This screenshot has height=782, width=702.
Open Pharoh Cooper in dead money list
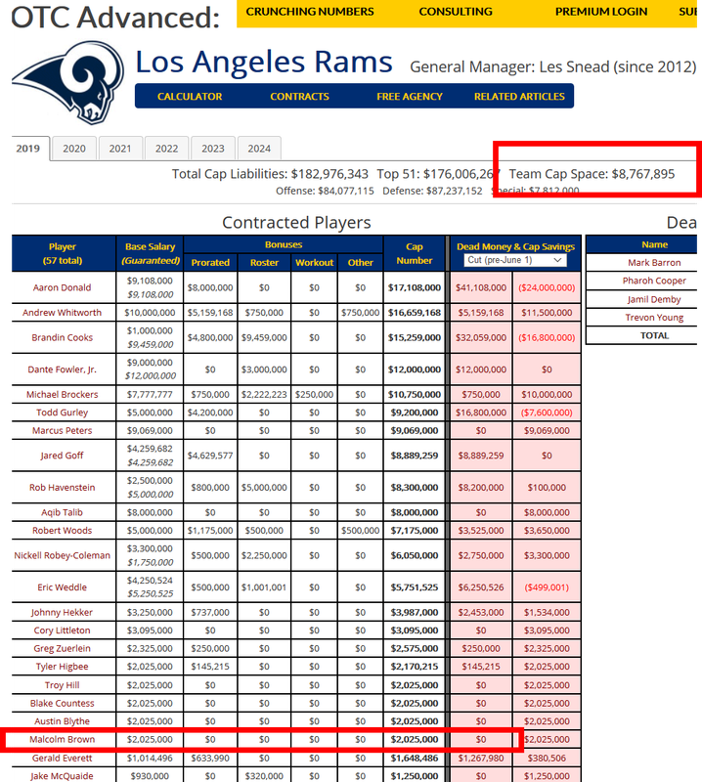click(654, 281)
